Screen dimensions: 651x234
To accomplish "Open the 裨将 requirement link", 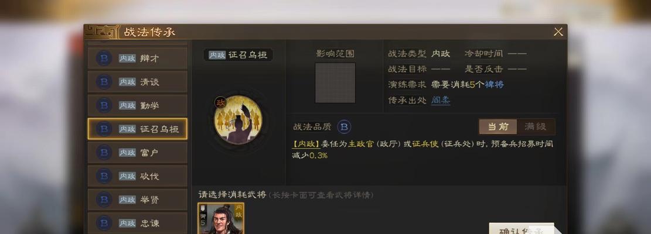I will pos(495,84).
